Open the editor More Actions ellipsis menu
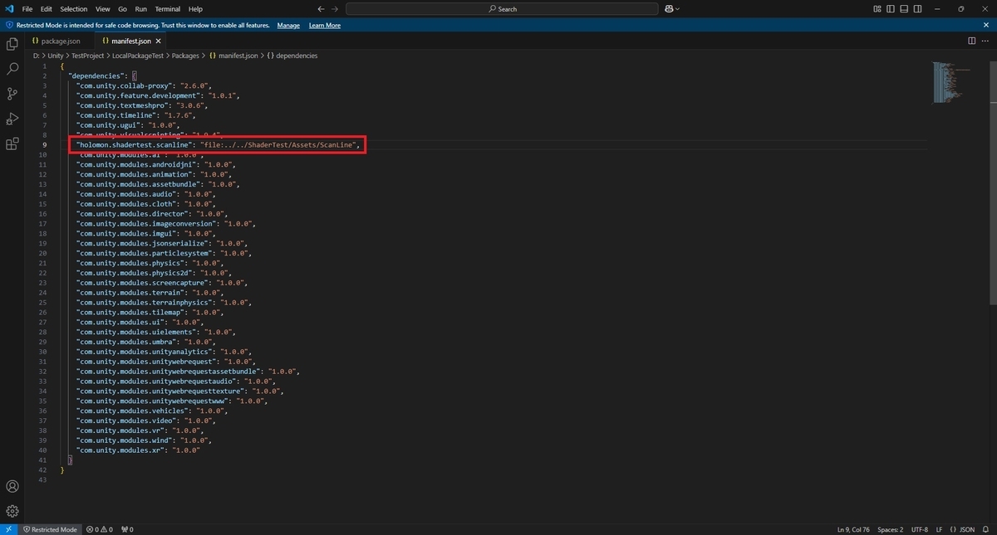The width and height of the screenshot is (997, 535). (985, 40)
